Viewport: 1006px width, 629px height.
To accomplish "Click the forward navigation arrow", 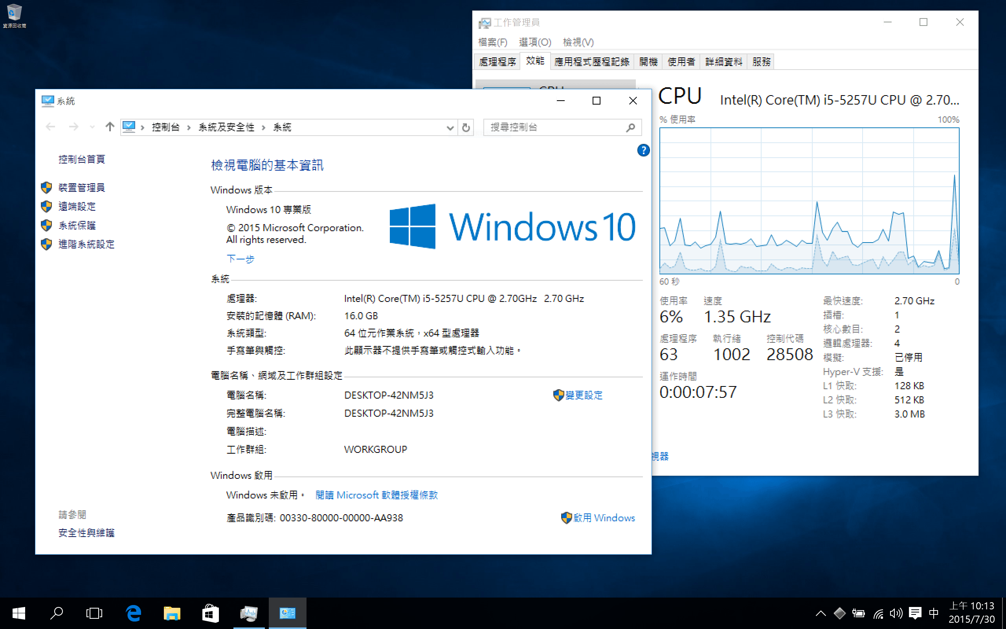I will [x=73, y=127].
